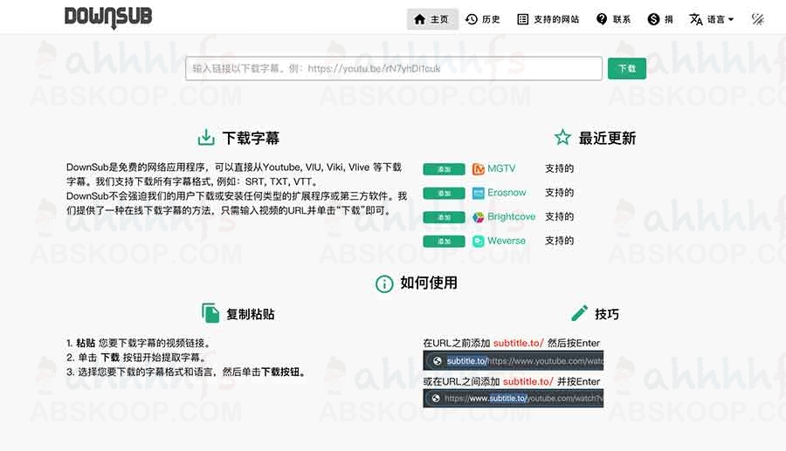
Task: Click the 添加 button beside MGTV
Action: (444, 169)
